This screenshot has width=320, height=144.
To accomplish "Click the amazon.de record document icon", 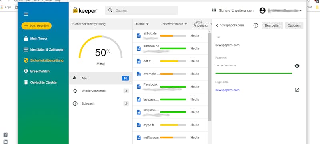I will [139, 49].
